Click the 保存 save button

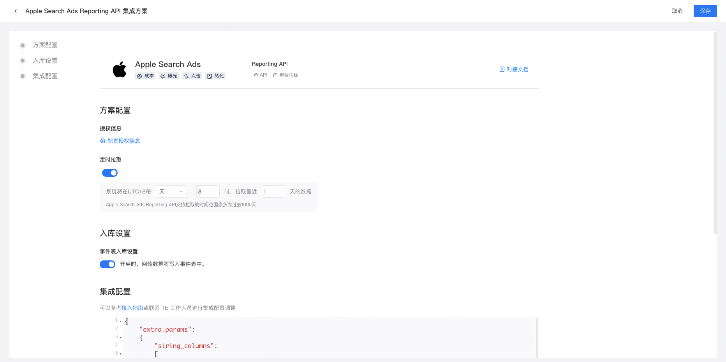pyautogui.click(x=705, y=11)
